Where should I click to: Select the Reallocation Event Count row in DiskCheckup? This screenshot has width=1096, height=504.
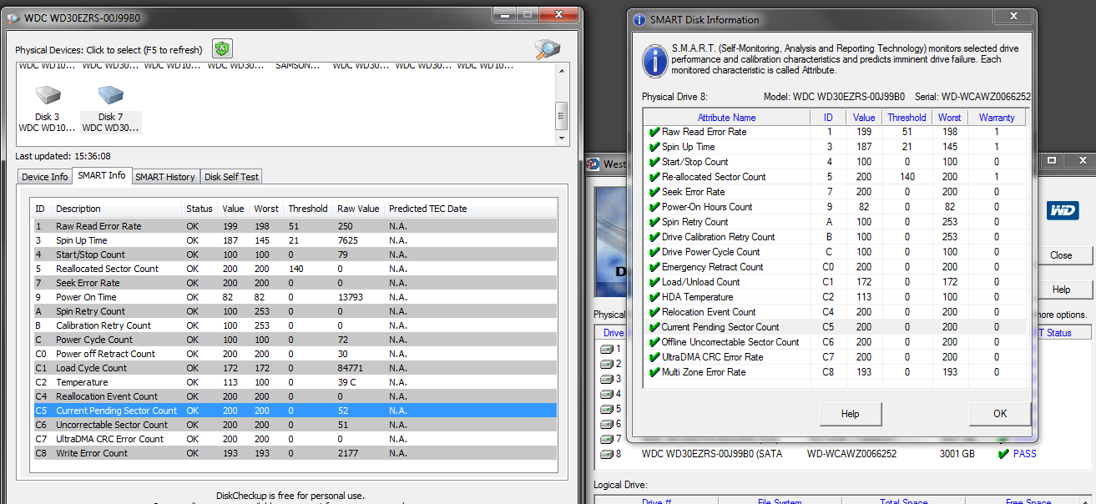(295, 396)
